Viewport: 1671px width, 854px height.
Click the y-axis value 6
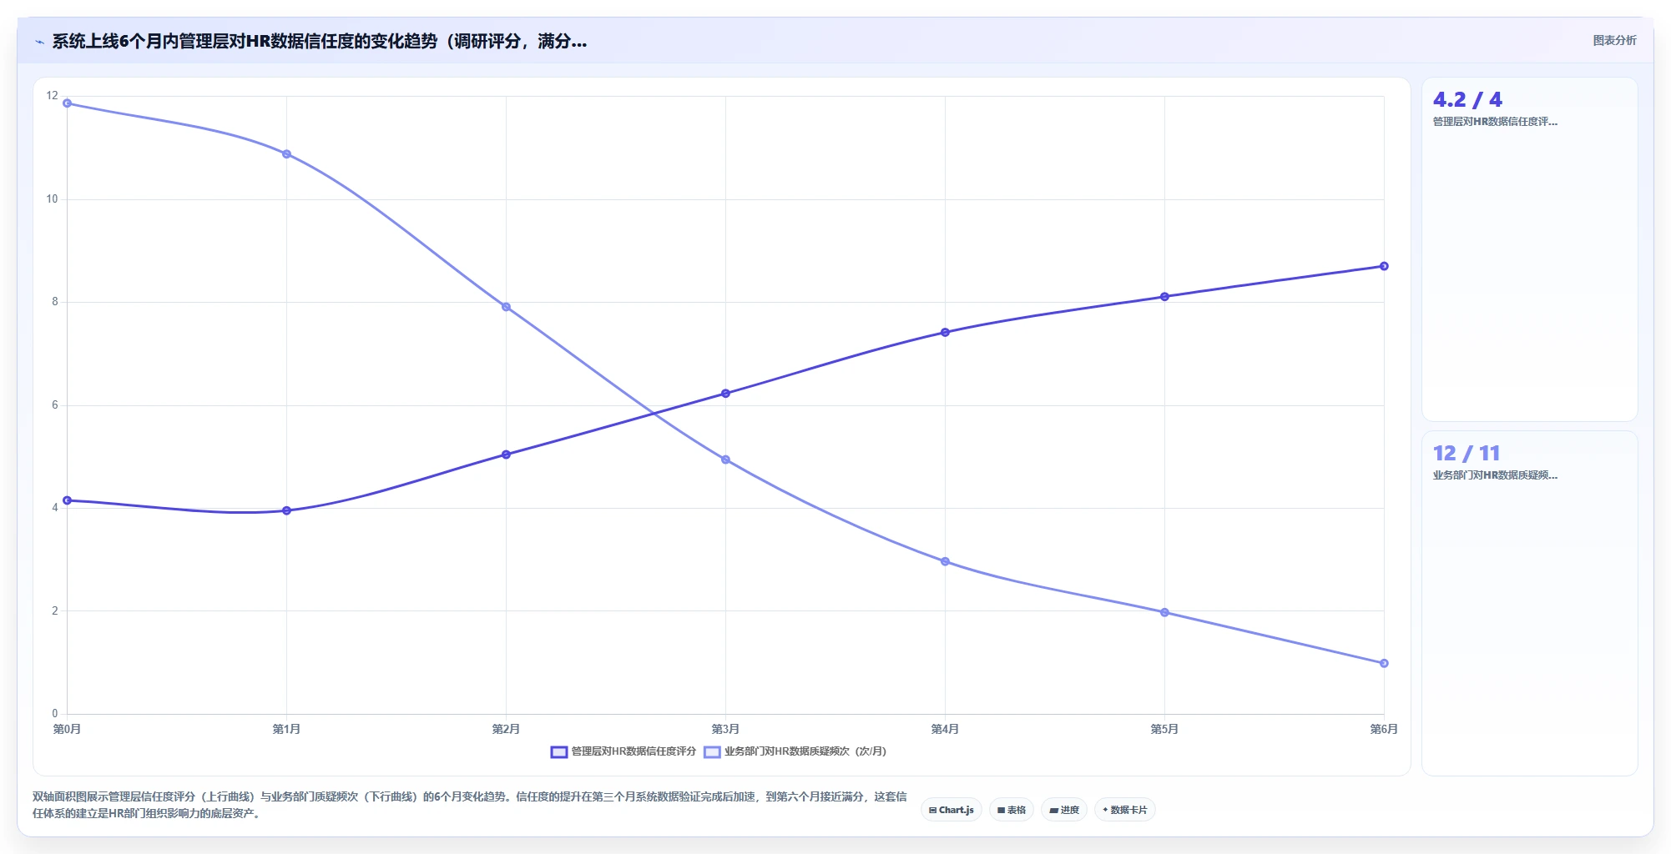[x=55, y=404]
